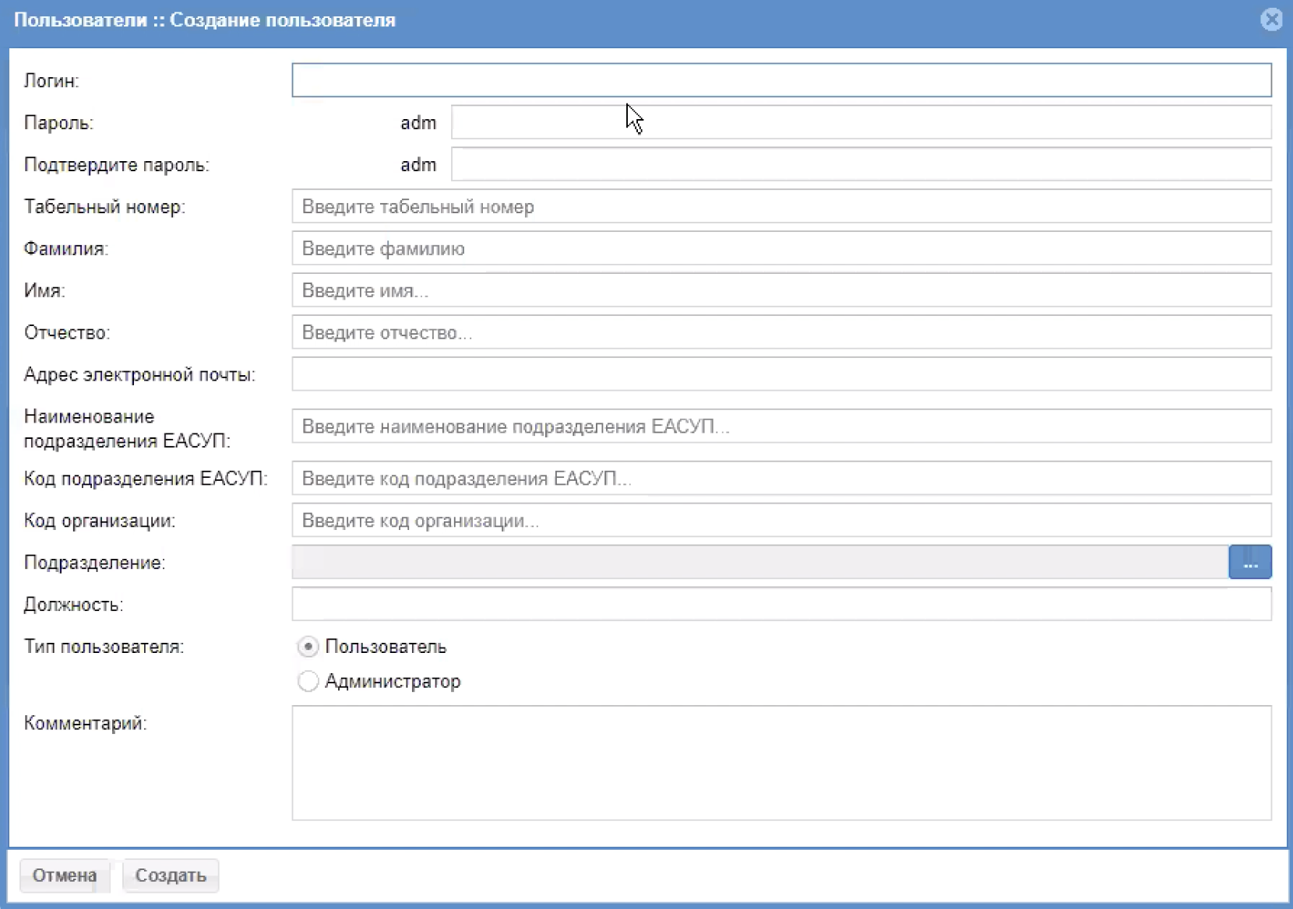Focus the Код подразделения ЕАСУП field
This screenshot has width=1293, height=909.
tap(781, 479)
